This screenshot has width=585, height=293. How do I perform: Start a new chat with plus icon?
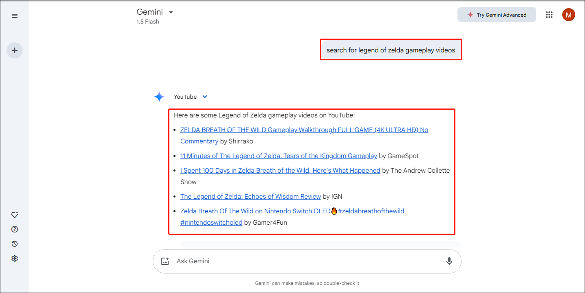pos(15,51)
